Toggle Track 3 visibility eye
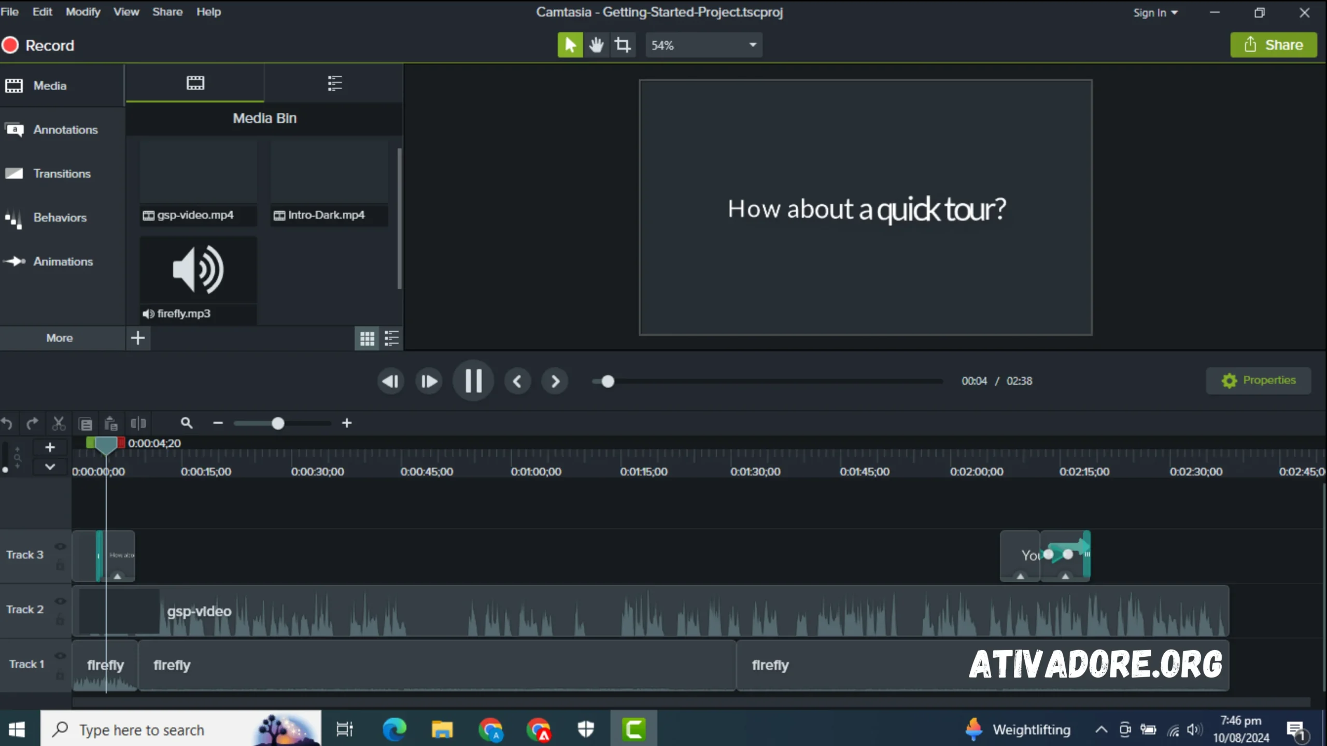The width and height of the screenshot is (1327, 746). pyautogui.click(x=60, y=546)
